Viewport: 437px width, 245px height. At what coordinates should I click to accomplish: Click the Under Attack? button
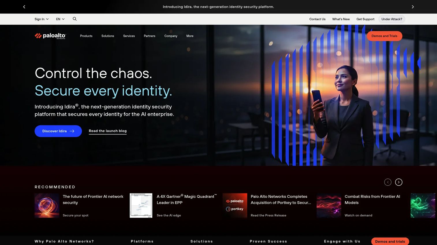coord(392,19)
